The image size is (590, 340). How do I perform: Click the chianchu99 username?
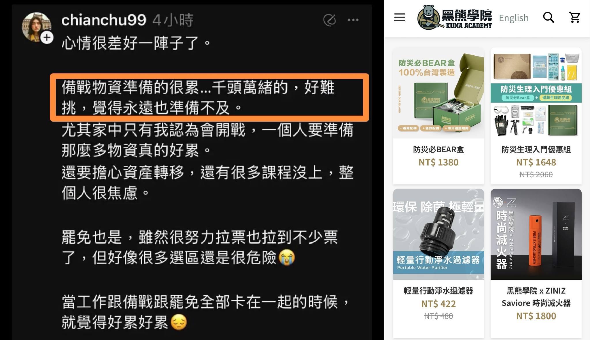(104, 20)
